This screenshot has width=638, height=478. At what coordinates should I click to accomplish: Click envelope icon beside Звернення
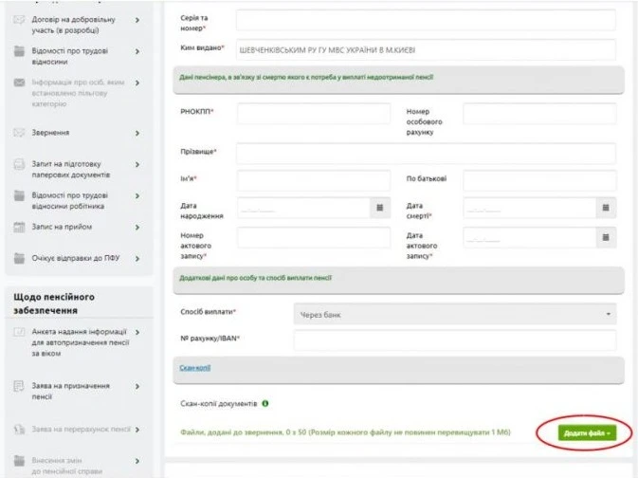(x=19, y=133)
